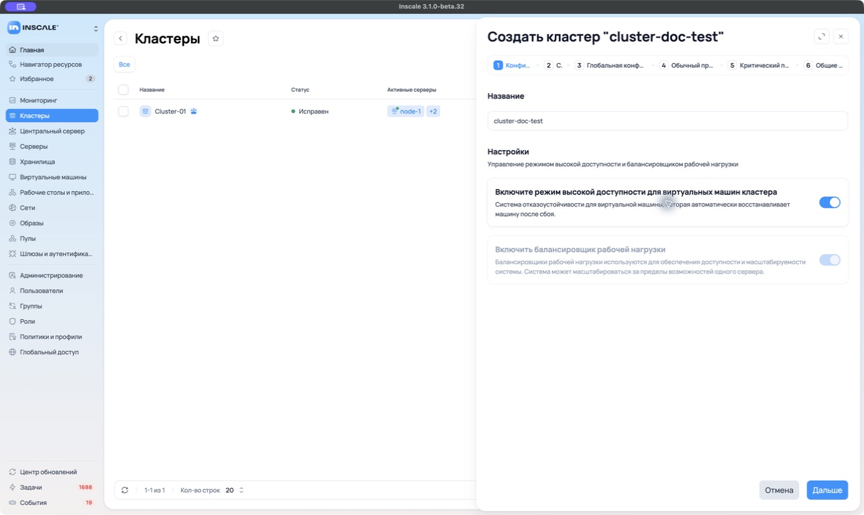Click the star favorite icon beside Кластеры title
The image size is (864, 515).
coord(215,39)
